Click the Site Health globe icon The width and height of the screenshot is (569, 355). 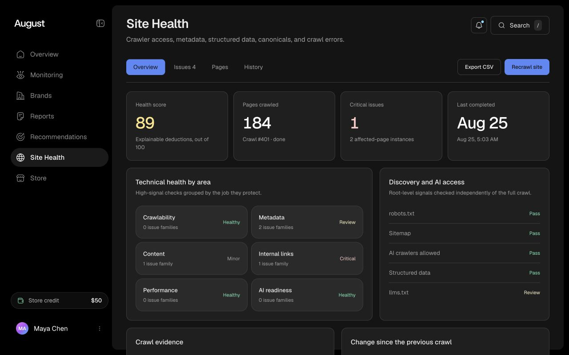click(x=20, y=158)
